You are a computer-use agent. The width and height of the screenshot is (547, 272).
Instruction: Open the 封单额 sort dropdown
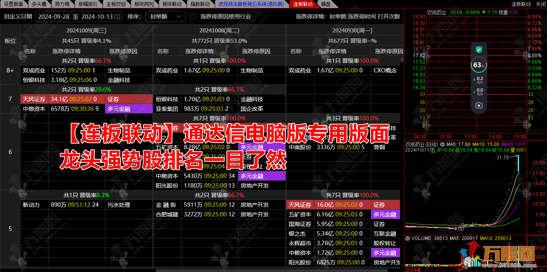point(165,16)
